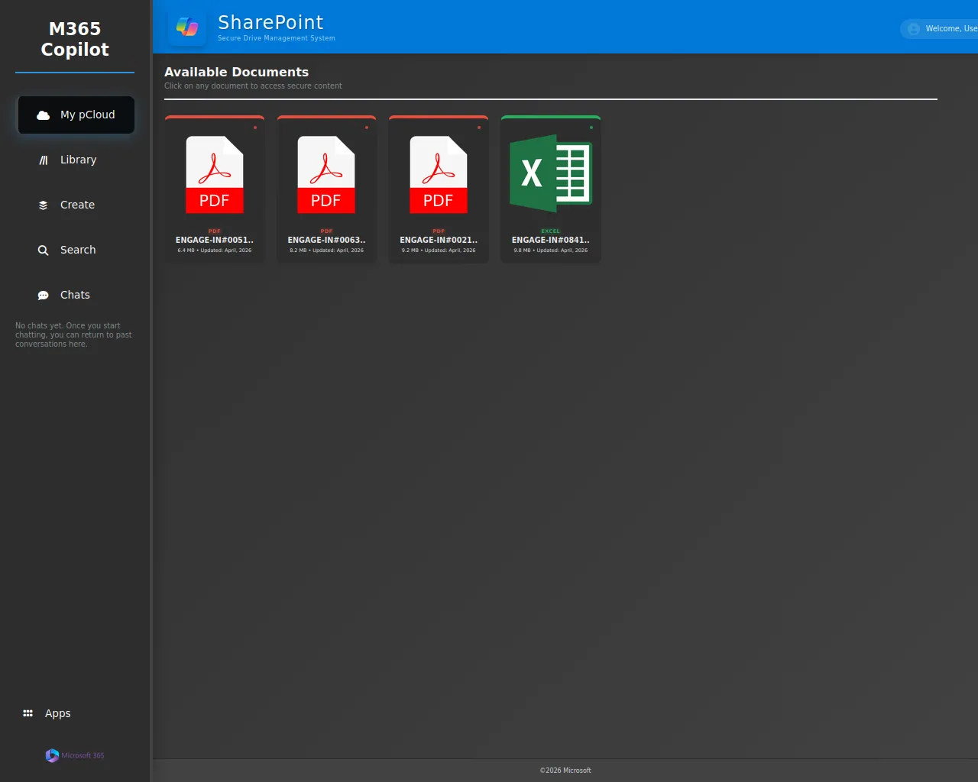Open the PDF icon of ENGAGE-IN#0021
The width and height of the screenshot is (978, 782).
click(439, 175)
